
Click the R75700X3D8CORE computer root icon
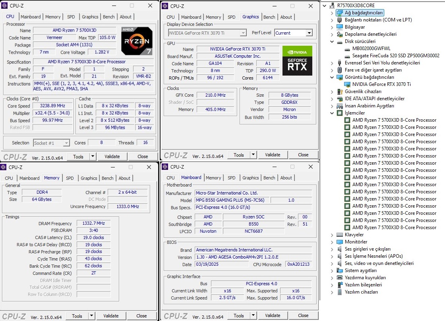click(x=332, y=6)
